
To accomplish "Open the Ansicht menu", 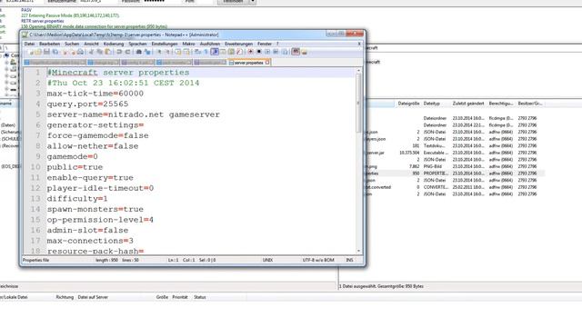I will point(91,44).
